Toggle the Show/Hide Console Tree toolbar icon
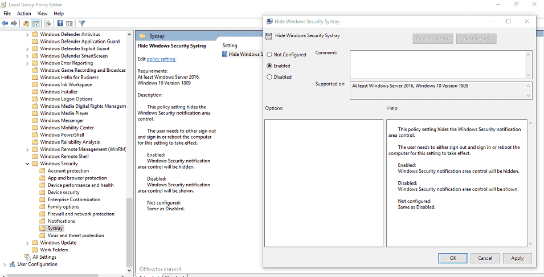Screen dimensions: 544x277 point(35,23)
